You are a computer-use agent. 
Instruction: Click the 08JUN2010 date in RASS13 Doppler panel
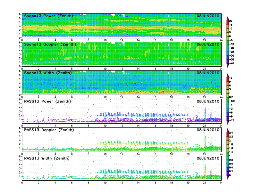(x=208, y=130)
